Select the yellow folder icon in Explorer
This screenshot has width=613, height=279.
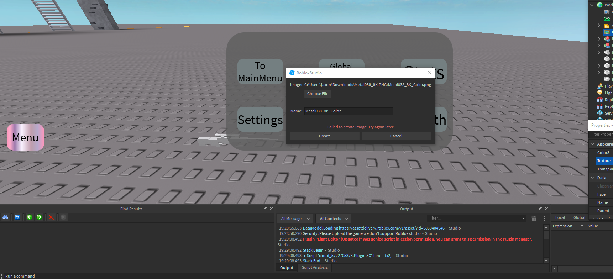(607, 26)
